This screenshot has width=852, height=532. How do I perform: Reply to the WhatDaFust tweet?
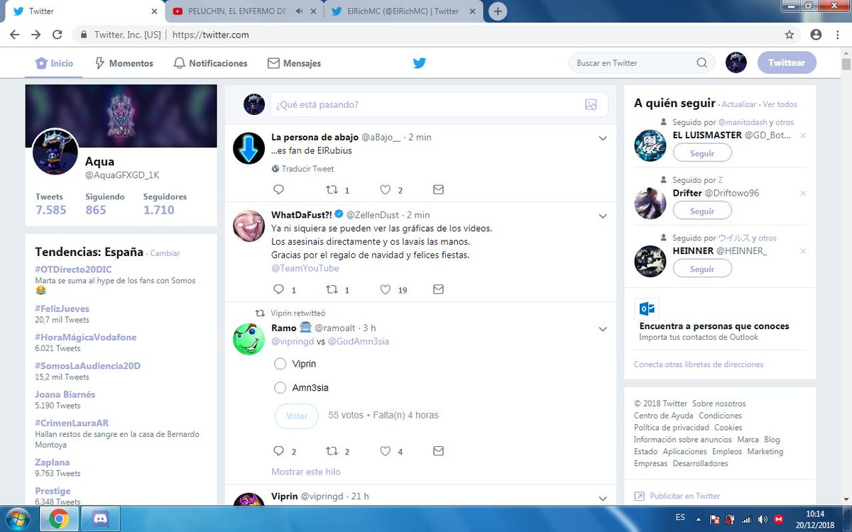tap(278, 289)
